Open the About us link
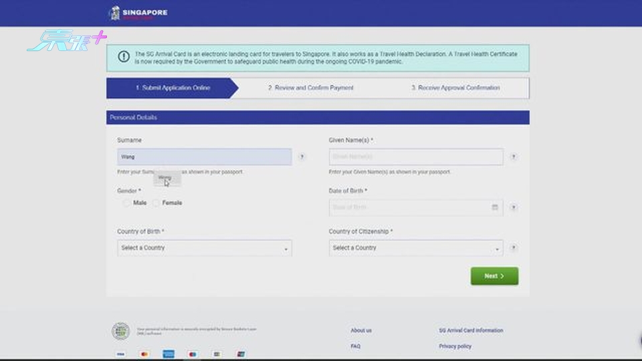Screen dimensions: 642x361 coord(361,330)
